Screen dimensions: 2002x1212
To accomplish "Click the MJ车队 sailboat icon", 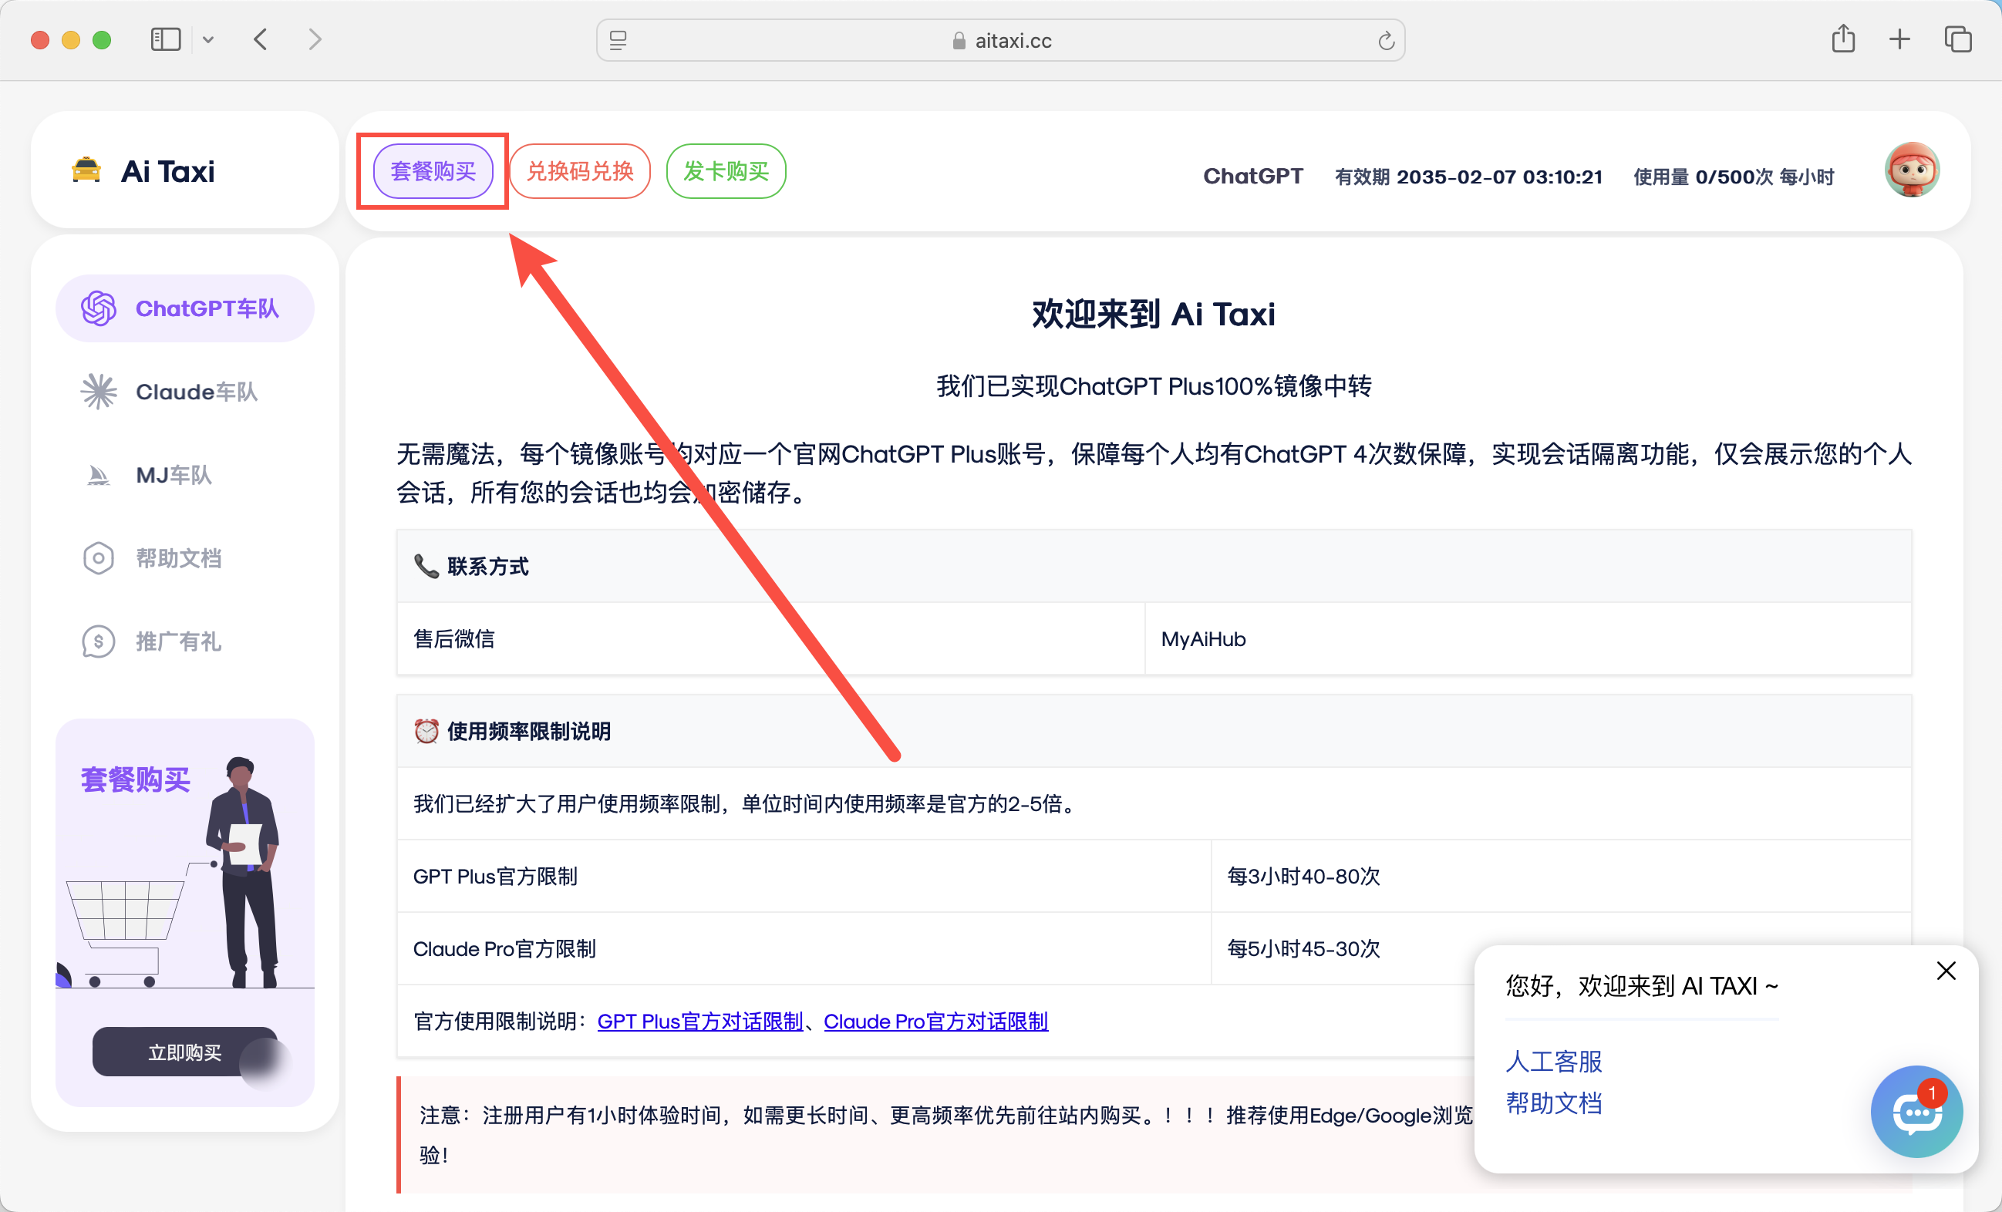I will 98,475.
